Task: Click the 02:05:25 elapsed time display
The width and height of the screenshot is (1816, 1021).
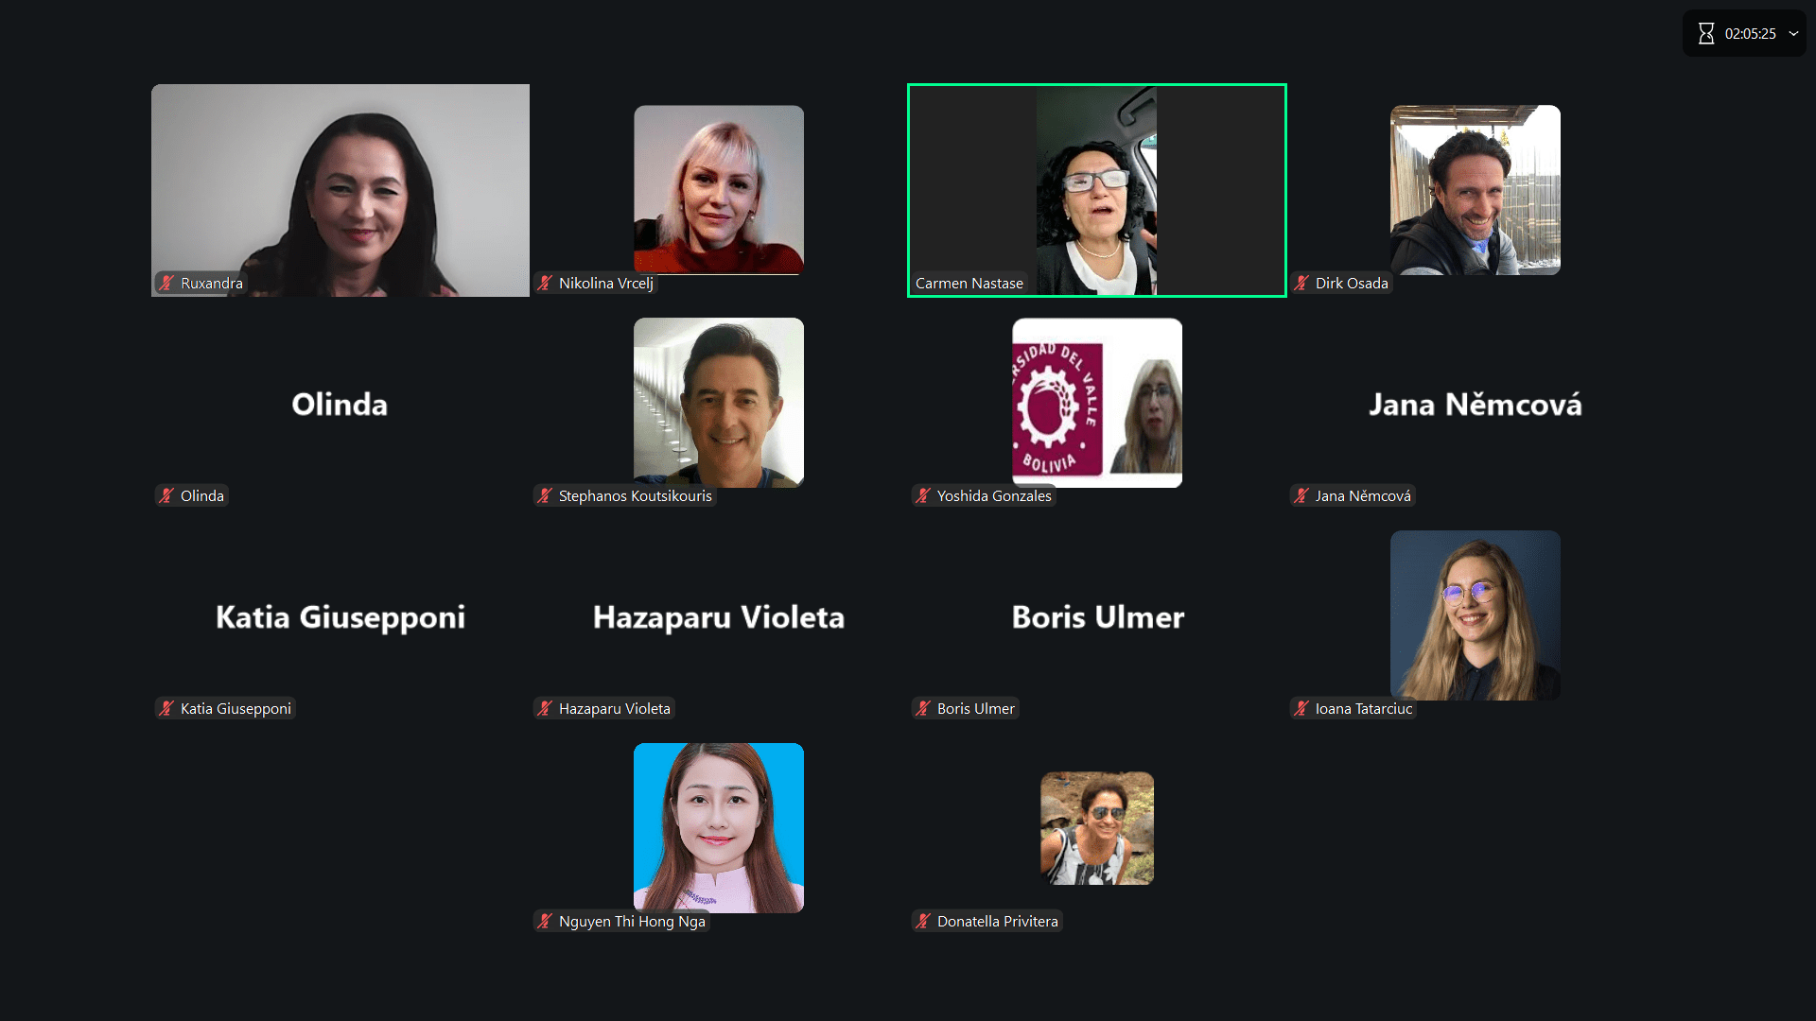Action: click(x=1750, y=34)
